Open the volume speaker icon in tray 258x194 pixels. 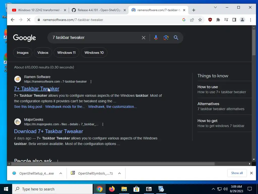[225, 189]
